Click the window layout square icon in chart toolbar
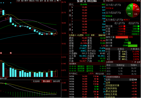 (55, 1)
